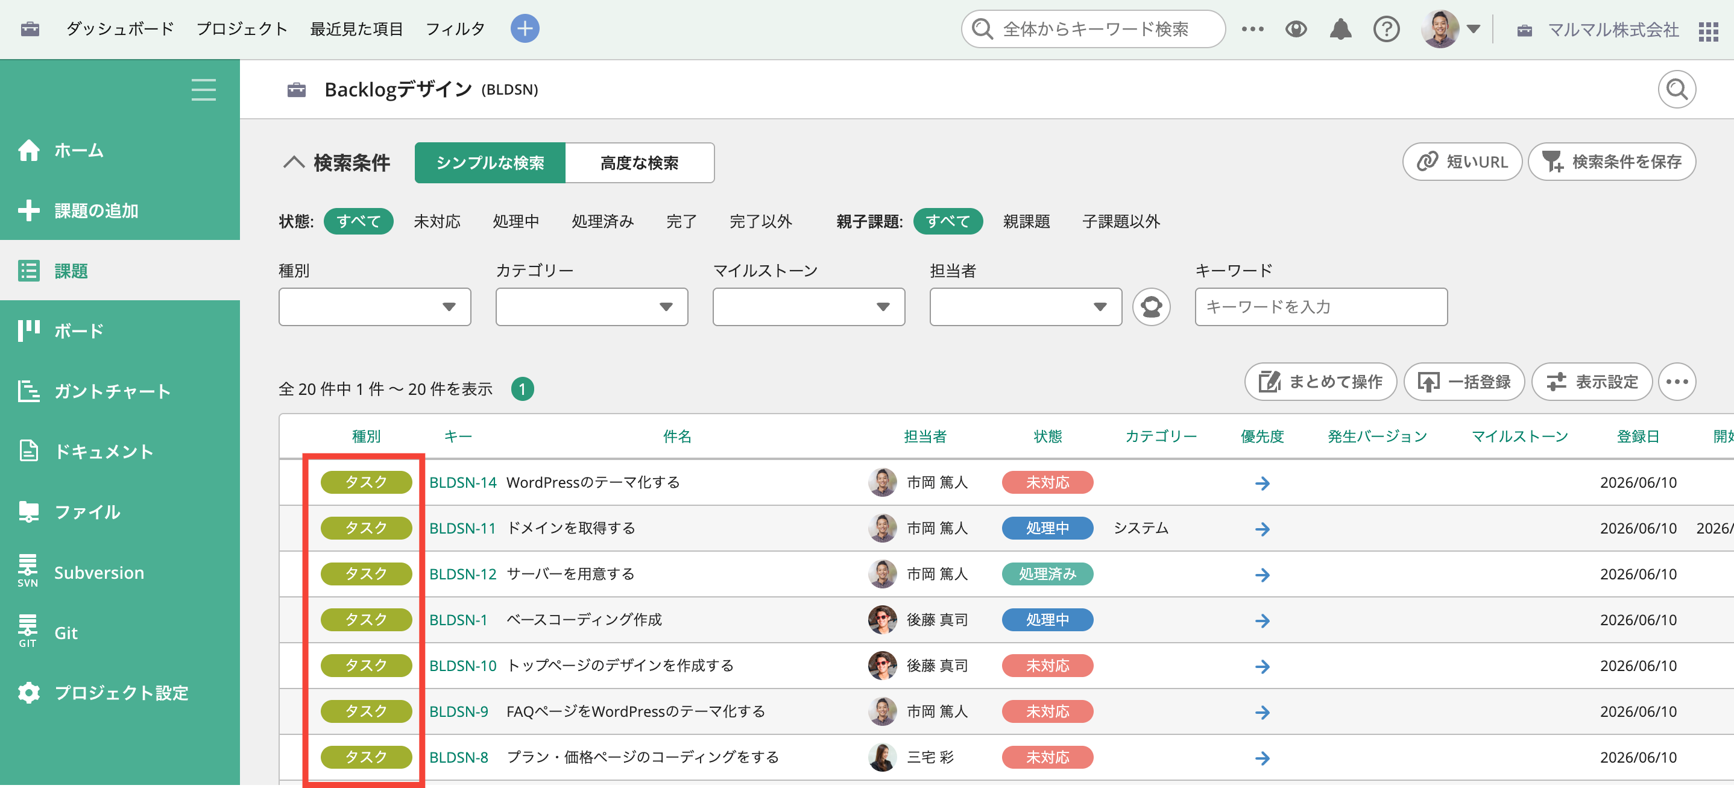
Task: Open the 担当者 dropdown
Action: [1026, 307]
